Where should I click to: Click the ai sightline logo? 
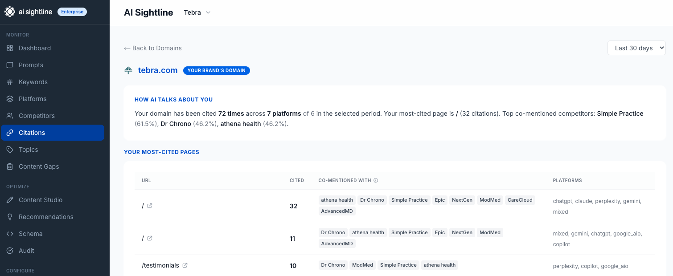coord(29,12)
